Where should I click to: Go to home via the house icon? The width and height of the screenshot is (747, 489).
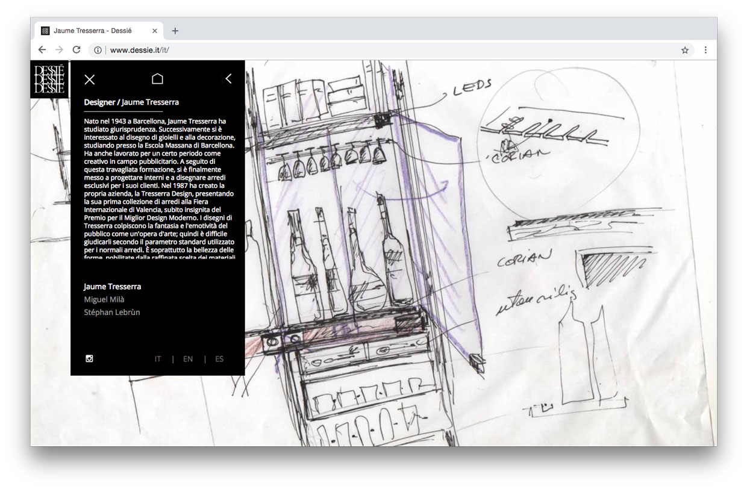coord(157,78)
